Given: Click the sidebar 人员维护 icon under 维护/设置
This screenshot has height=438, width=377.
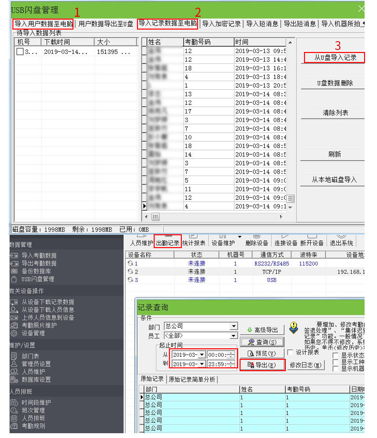Looking at the screenshot, I should [x=14, y=372].
